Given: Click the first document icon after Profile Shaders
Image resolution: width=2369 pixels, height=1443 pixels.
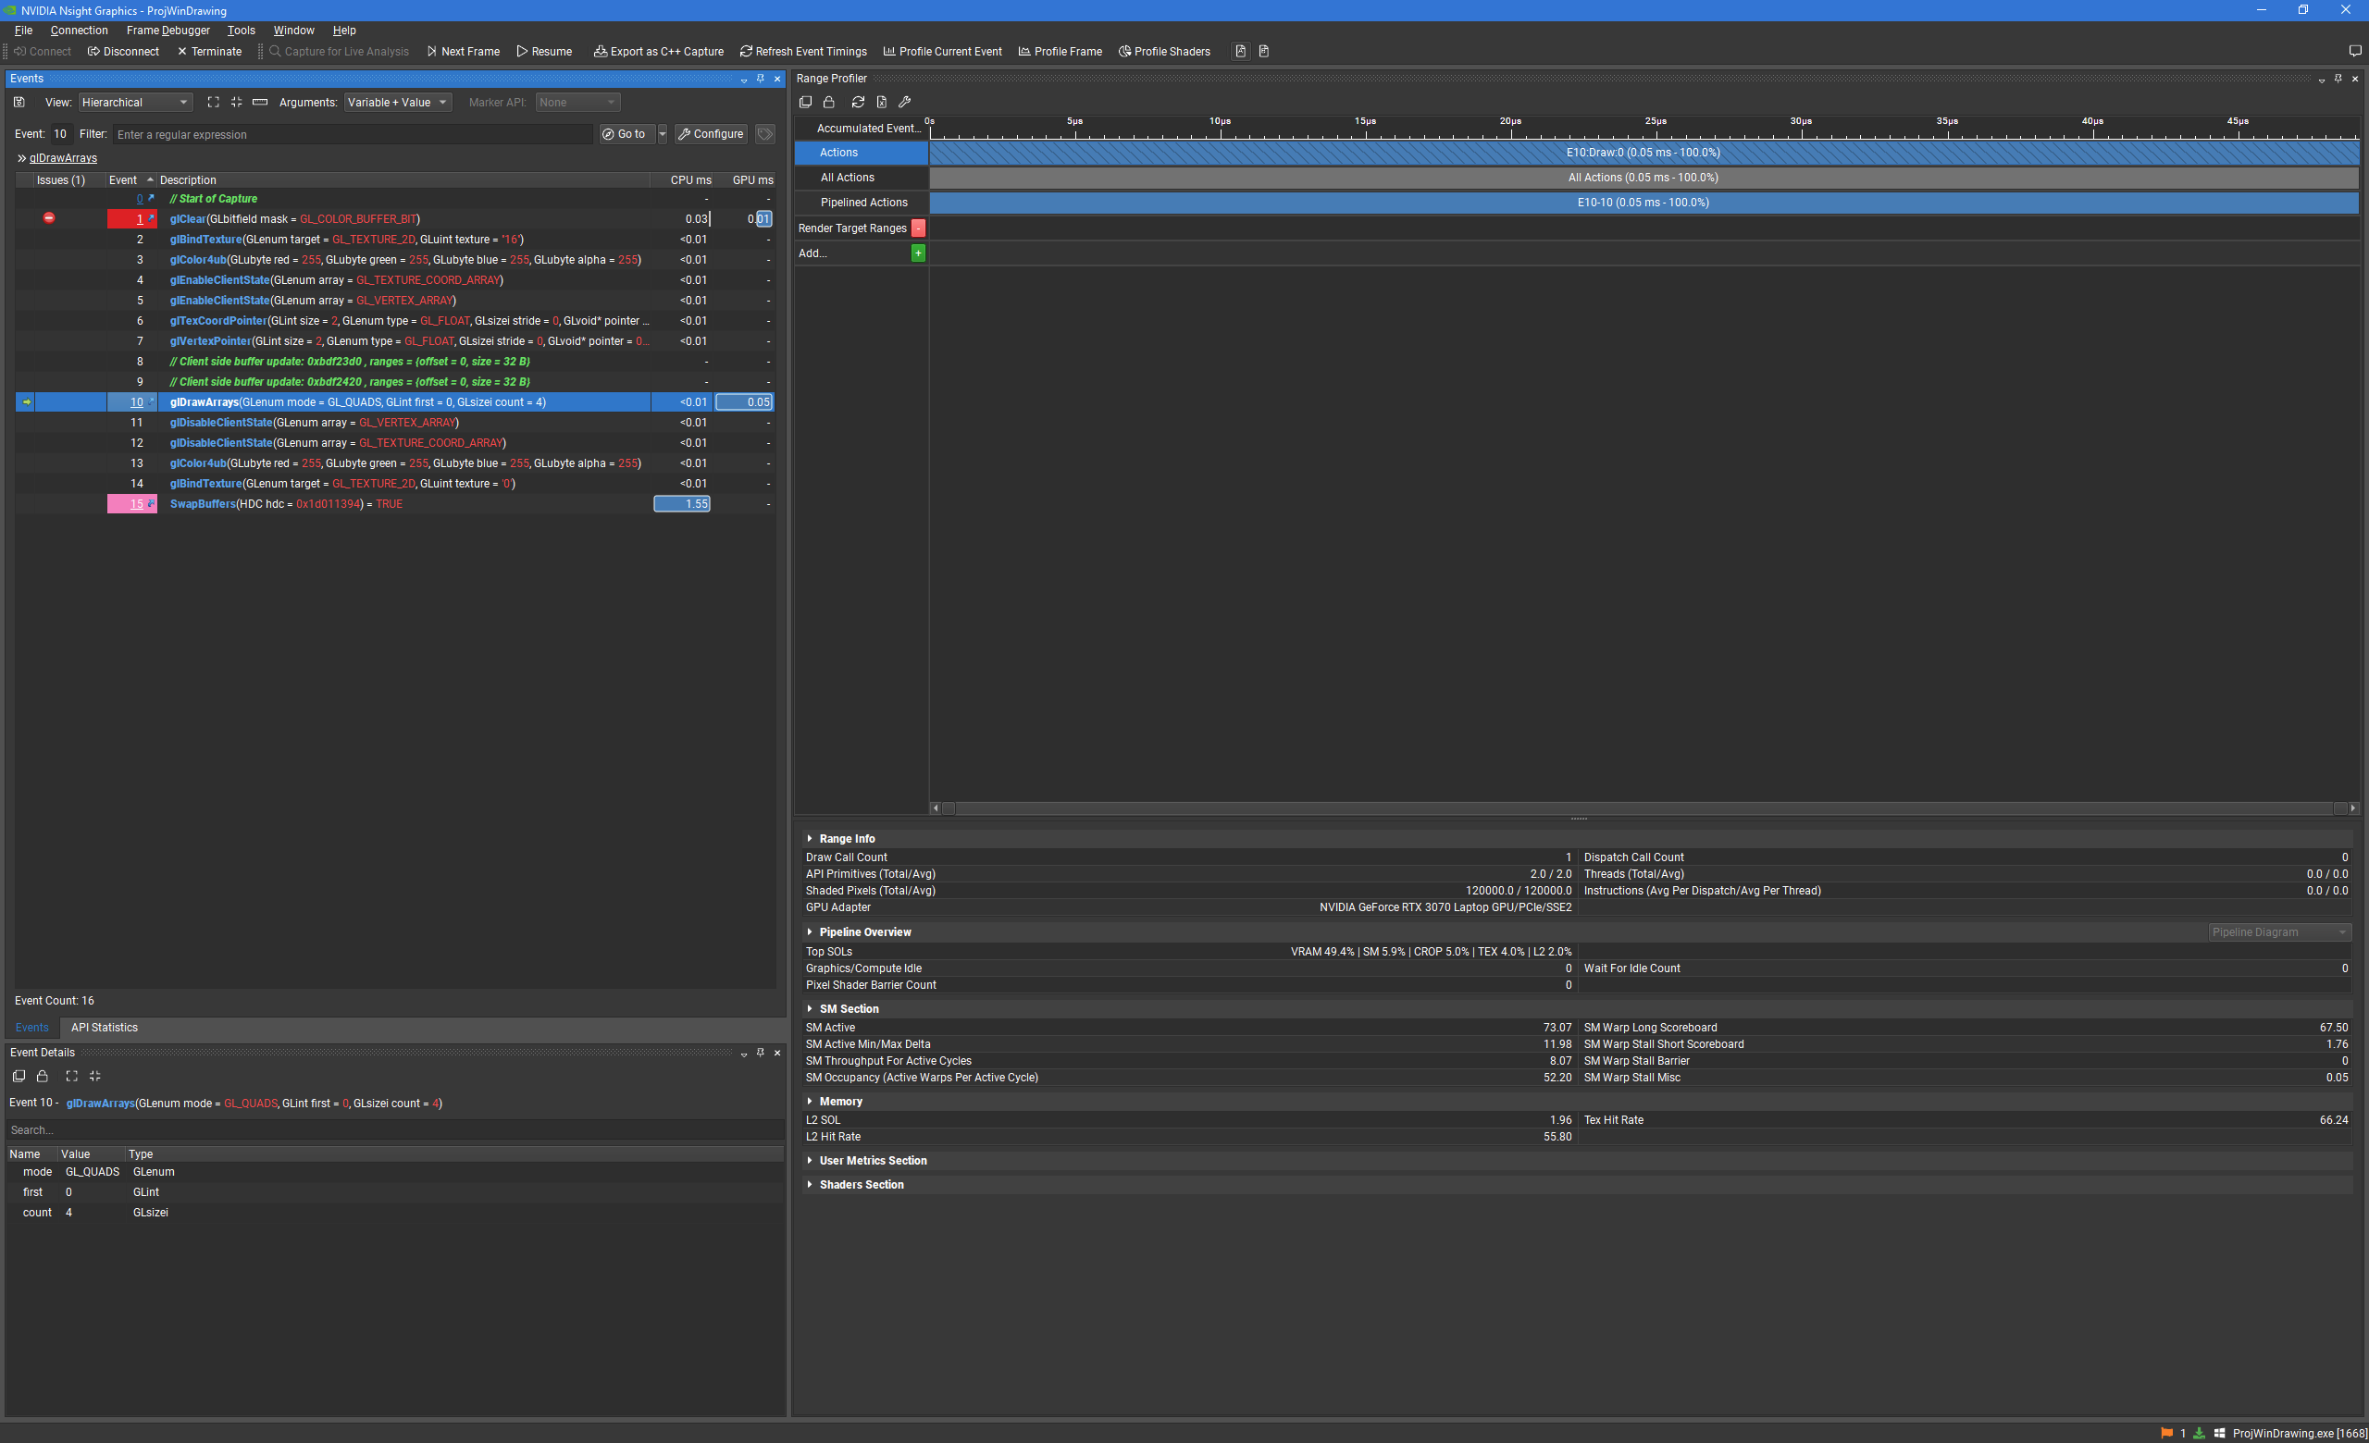Looking at the screenshot, I should click(1240, 51).
